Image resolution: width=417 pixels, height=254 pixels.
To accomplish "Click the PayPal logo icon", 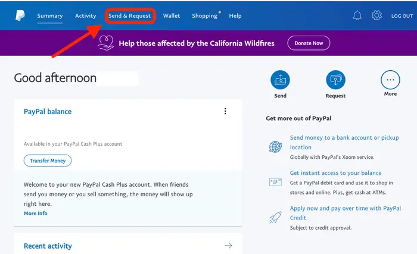I will coord(20,15).
